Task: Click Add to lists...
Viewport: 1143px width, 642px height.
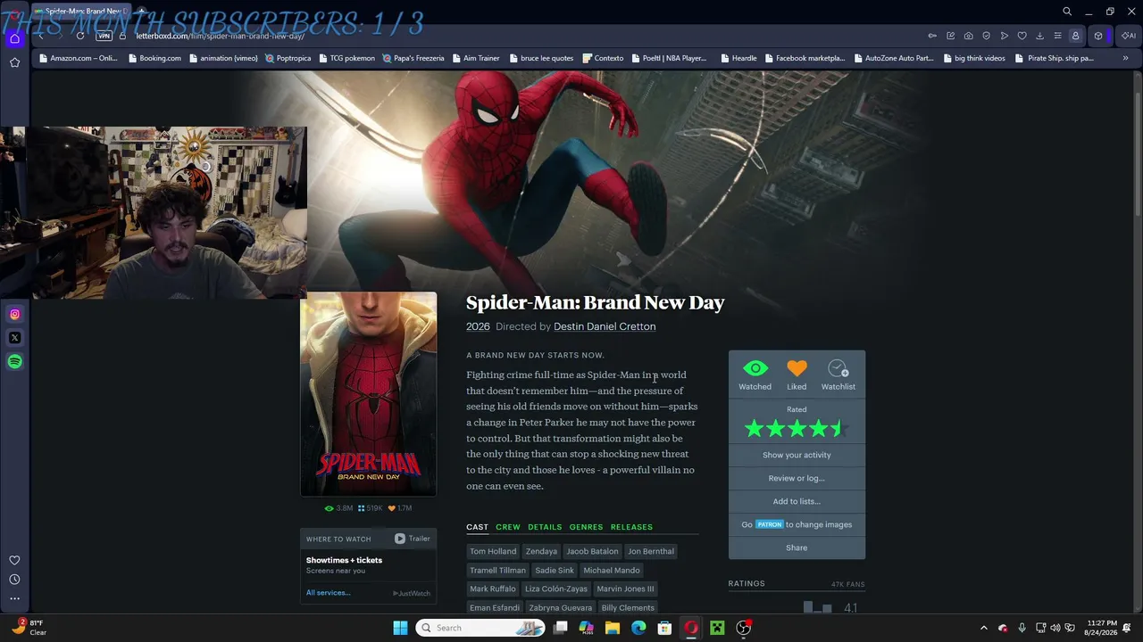Action: 797,501
